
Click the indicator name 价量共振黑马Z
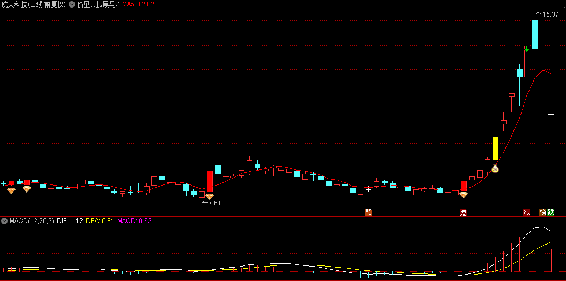98,4
